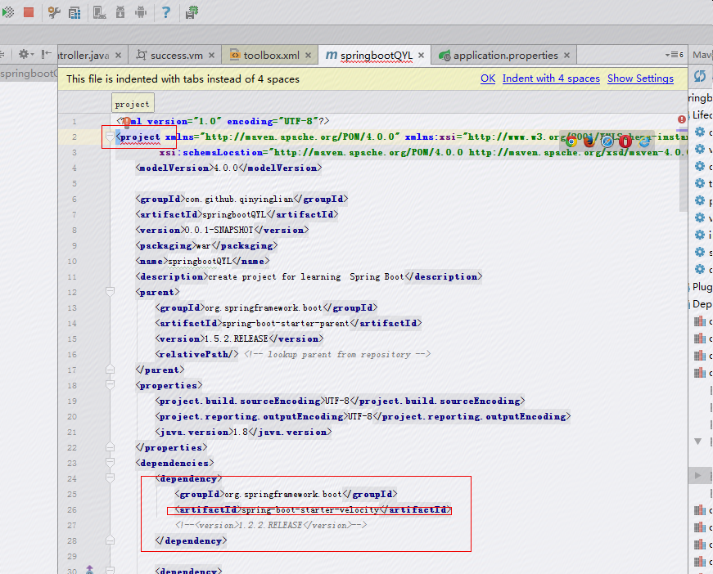
Task: Click the project breadcrumb above the editor
Action: (132, 103)
